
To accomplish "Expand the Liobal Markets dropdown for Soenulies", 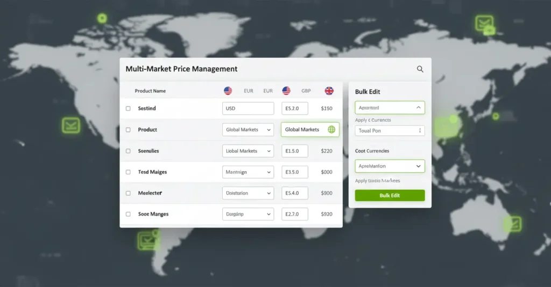I will 248,151.
